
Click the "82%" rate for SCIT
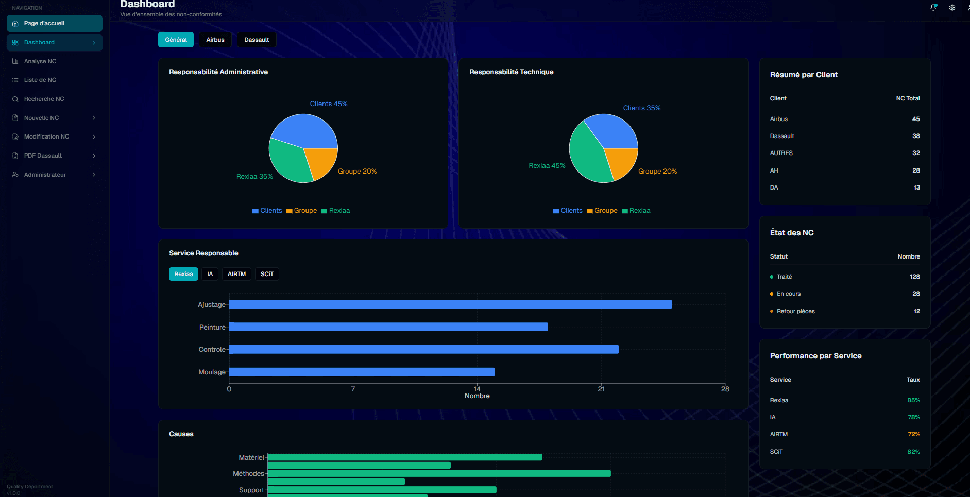click(x=914, y=452)
